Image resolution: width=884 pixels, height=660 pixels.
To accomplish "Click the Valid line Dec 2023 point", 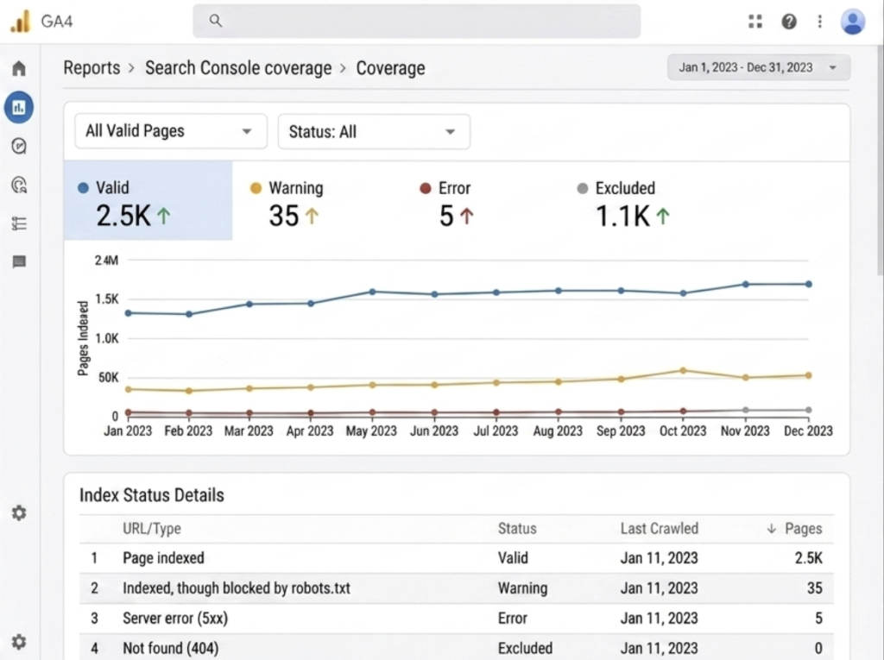I will 808,284.
